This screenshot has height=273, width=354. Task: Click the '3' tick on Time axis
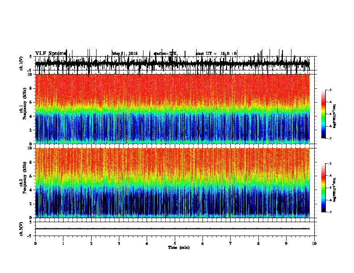pyautogui.click(x=119, y=244)
